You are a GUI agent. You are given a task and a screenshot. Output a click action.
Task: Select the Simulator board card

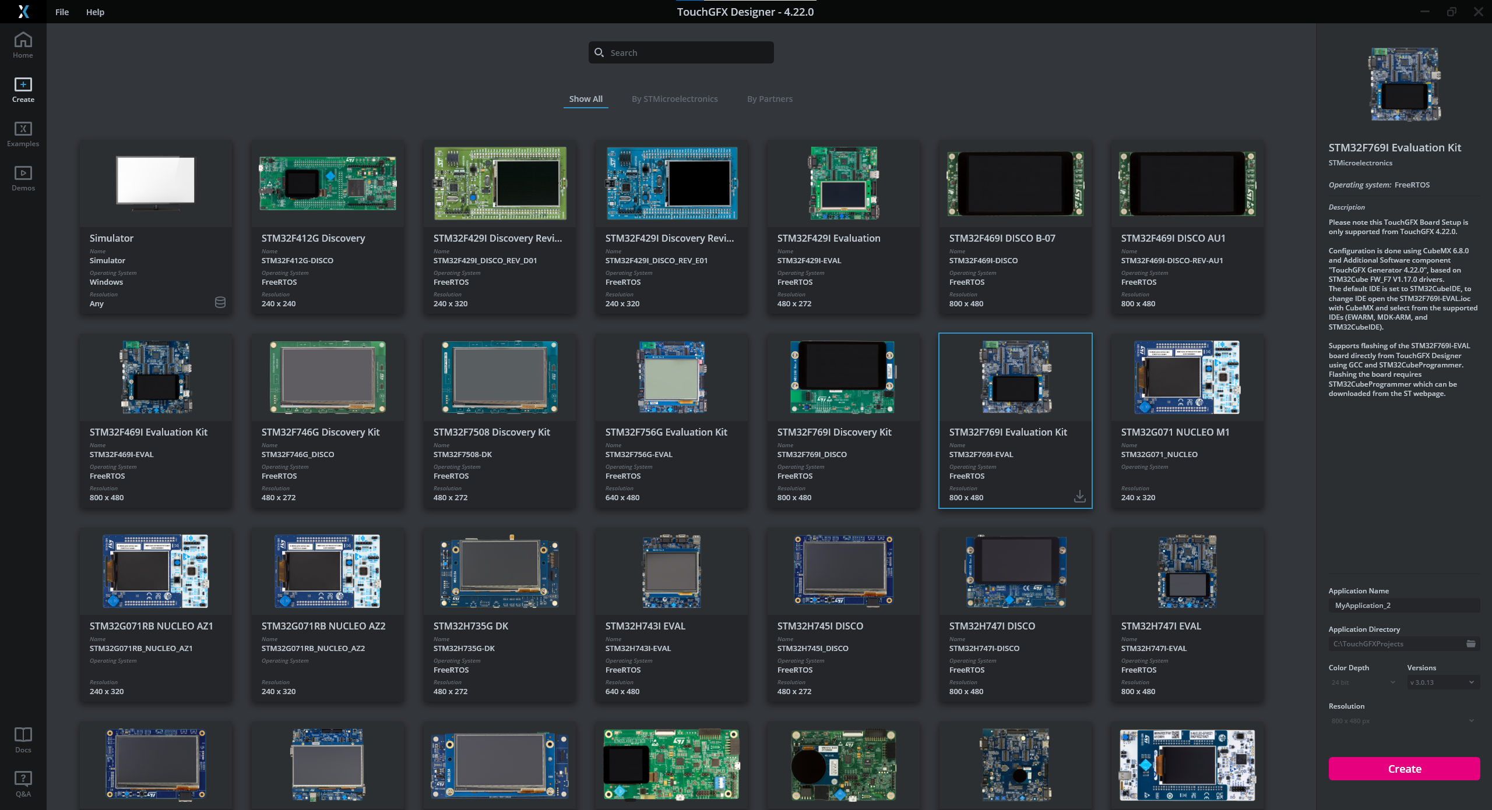[x=156, y=228]
